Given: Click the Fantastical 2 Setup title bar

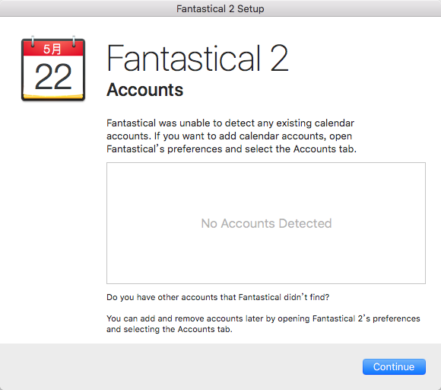Looking at the screenshot, I should 220,8.
